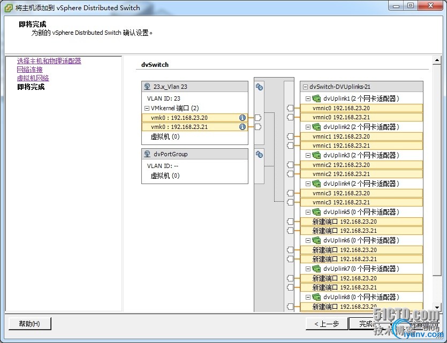Screen dimensions: 447x343
Task: Click the scrollbar up arrow
Action: 437,60
